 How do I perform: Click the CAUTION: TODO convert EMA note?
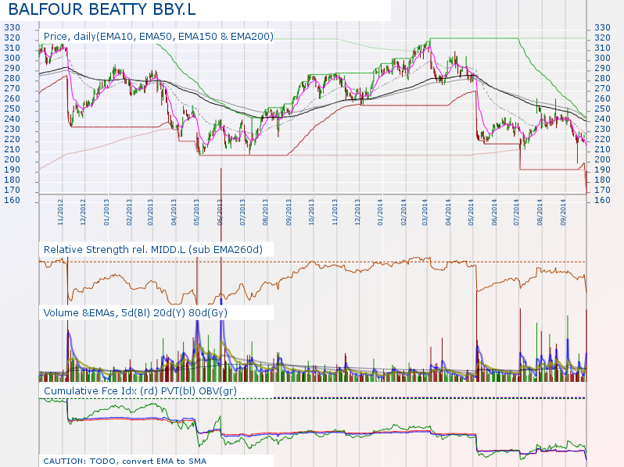(x=125, y=461)
